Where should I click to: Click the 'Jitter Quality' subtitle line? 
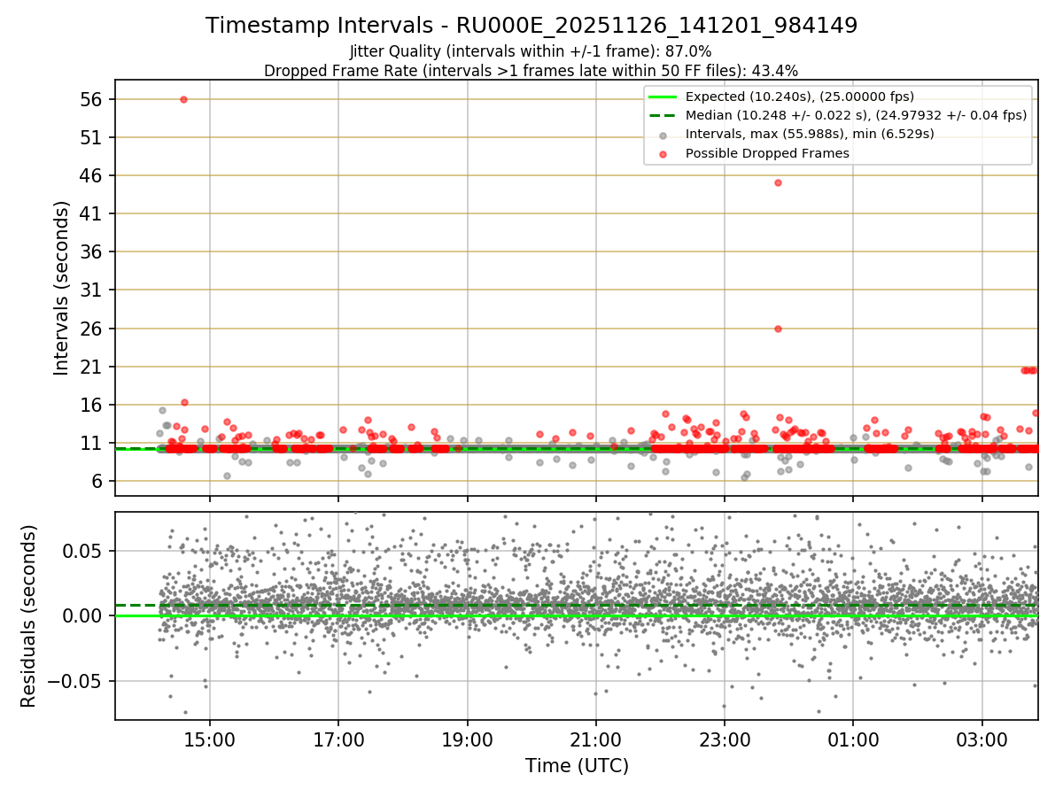(531, 51)
